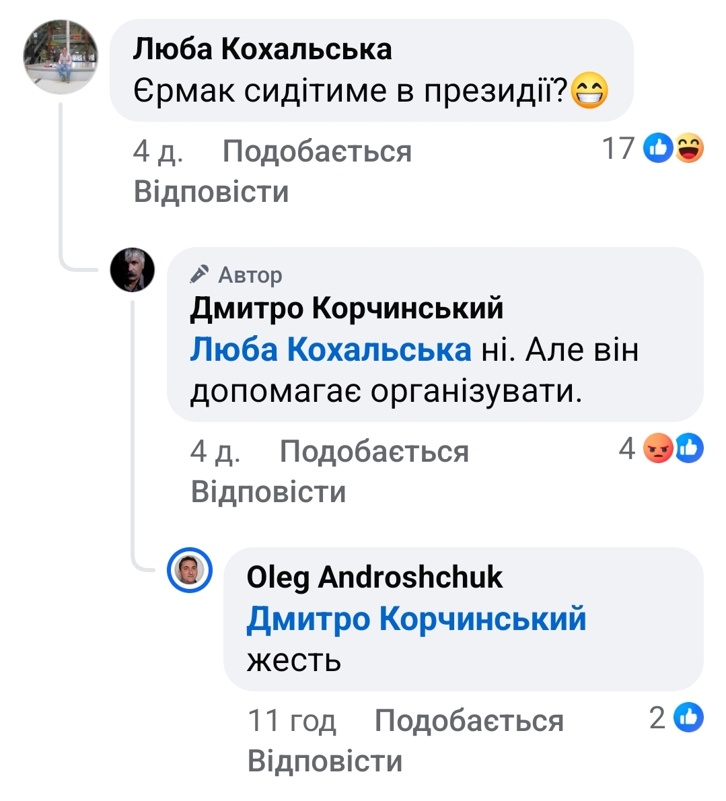This screenshot has height=801, width=726.
Task: Click the laughing reaction on Люба's comment
Action: (x=689, y=148)
